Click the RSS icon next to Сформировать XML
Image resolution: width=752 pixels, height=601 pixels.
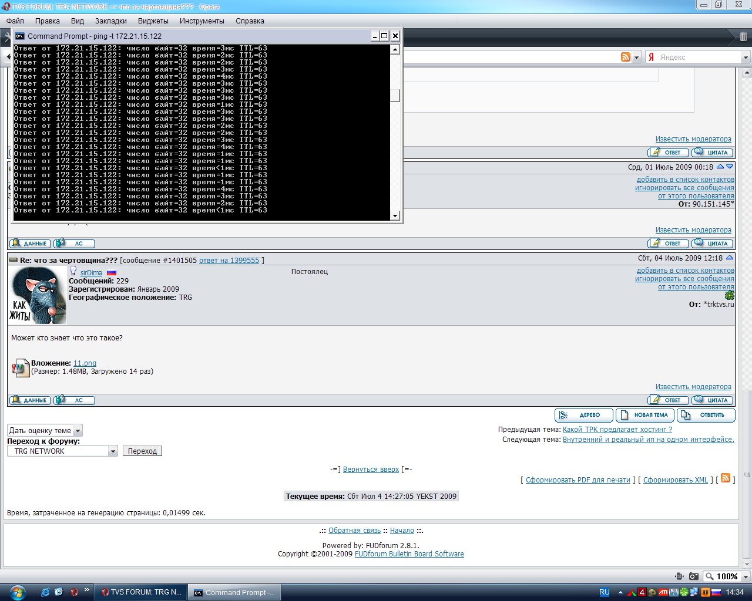click(726, 478)
